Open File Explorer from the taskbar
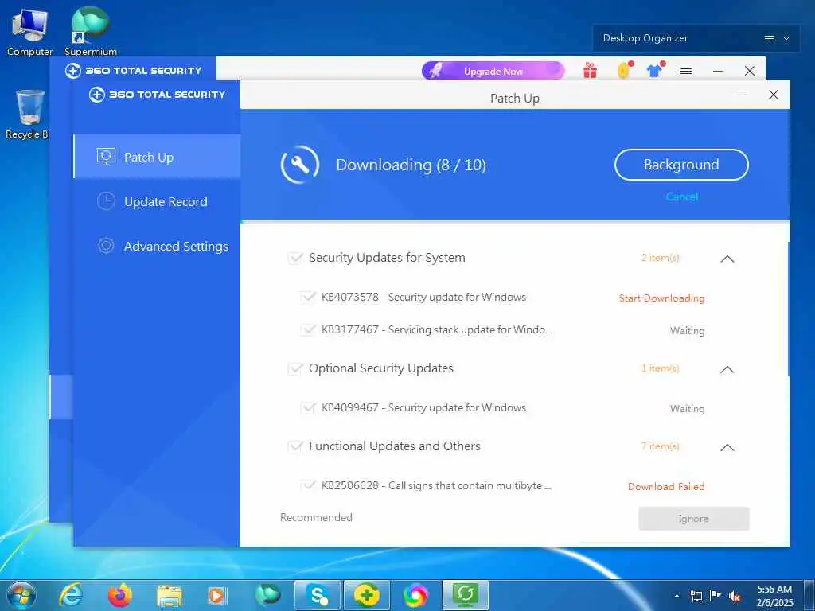The width and height of the screenshot is (815, 611). [170, 596]
